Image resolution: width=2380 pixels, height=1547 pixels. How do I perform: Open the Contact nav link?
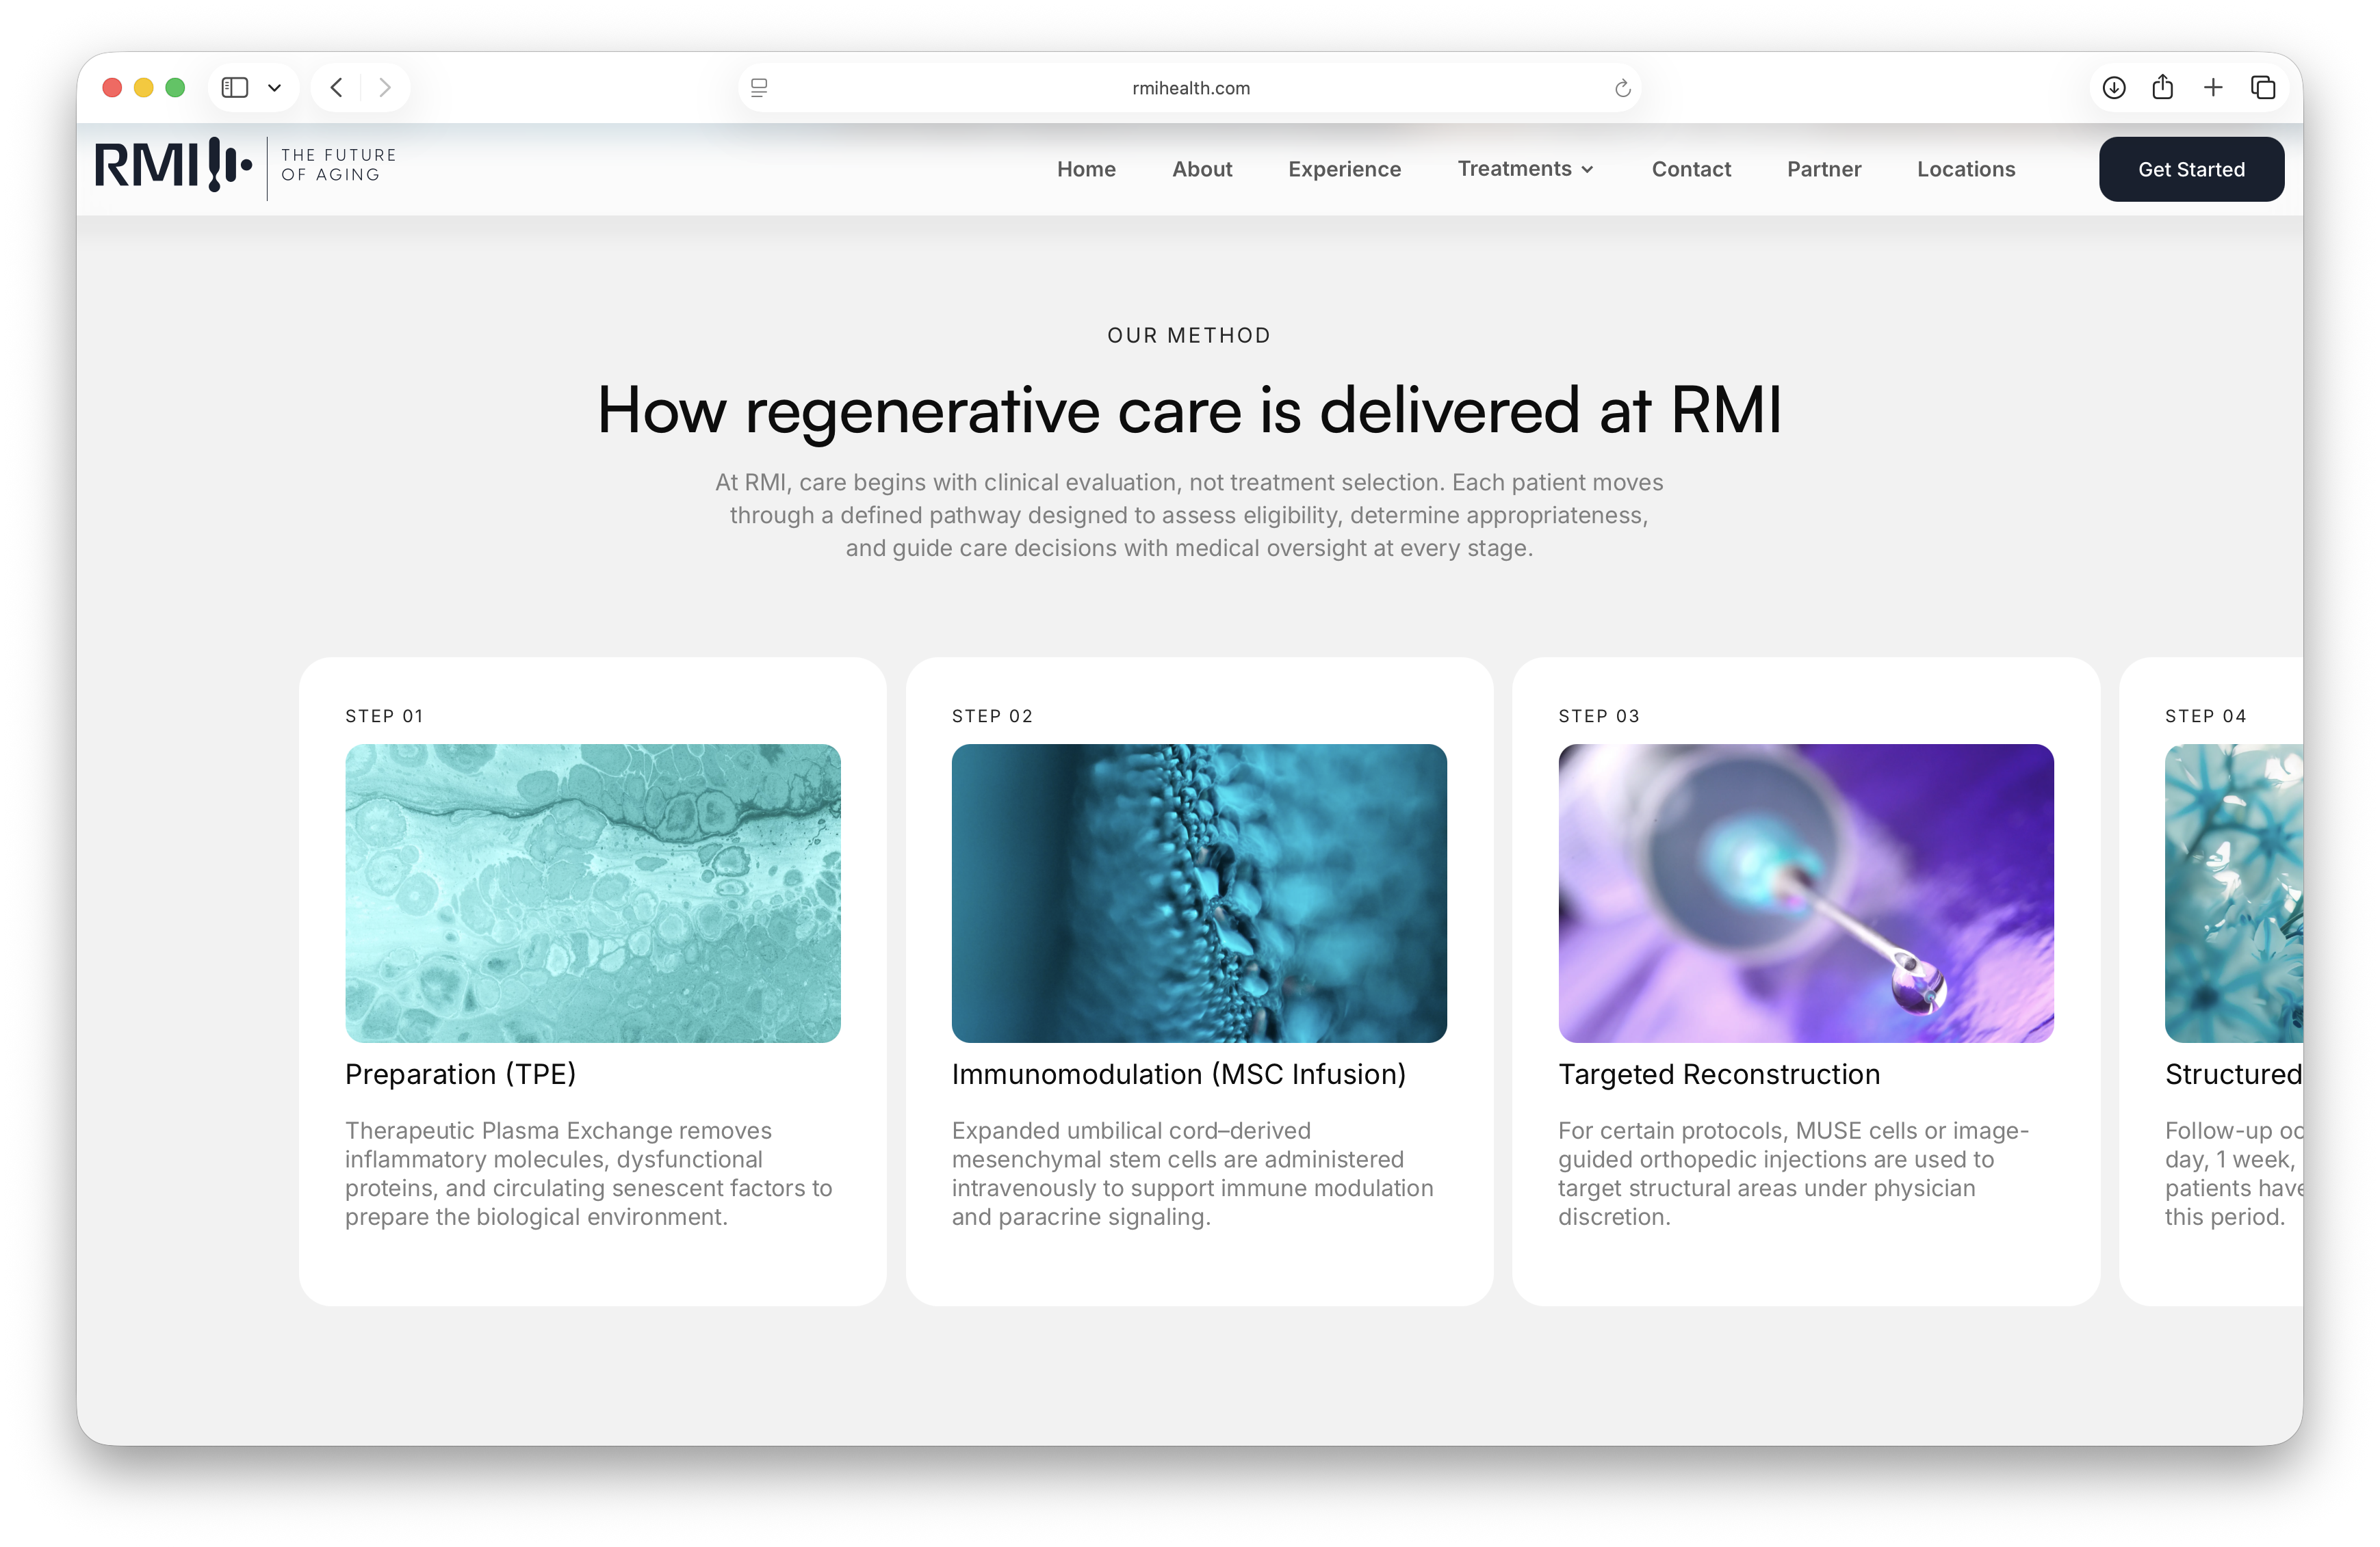pos(1691,169)
